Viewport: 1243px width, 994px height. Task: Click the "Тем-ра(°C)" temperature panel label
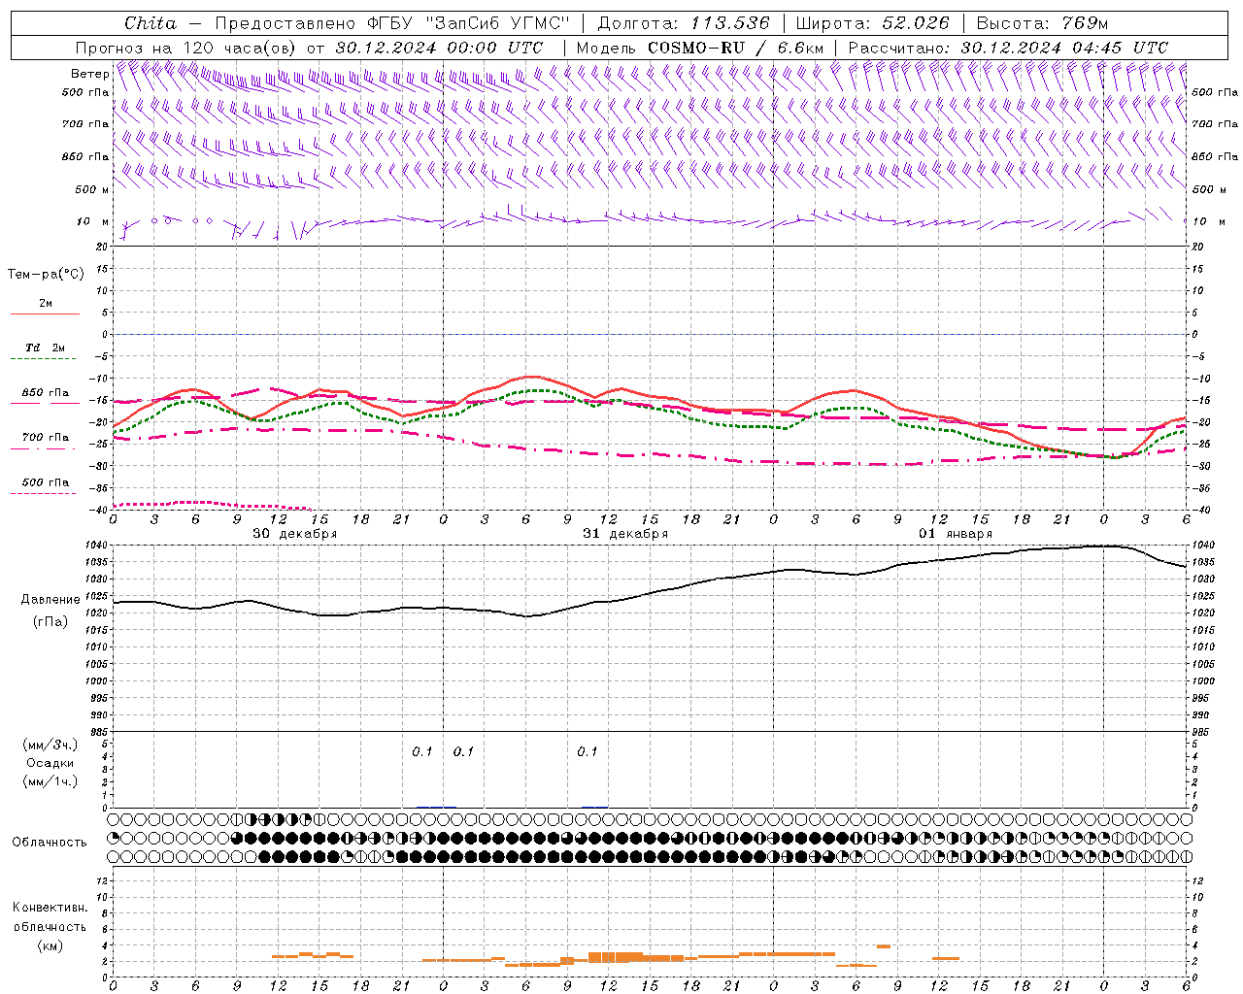(46, 275)
